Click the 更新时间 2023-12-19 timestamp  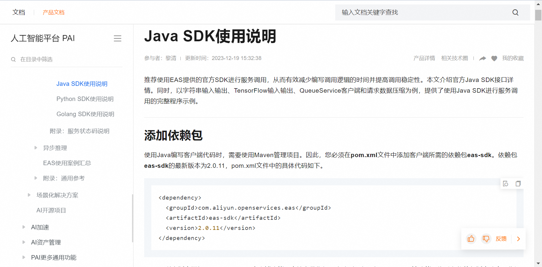pos(223,58)
